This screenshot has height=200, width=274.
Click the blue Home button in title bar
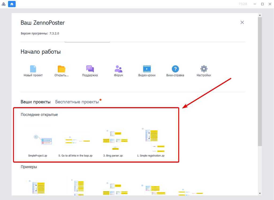pyautogui.click(x=12, y=4)
